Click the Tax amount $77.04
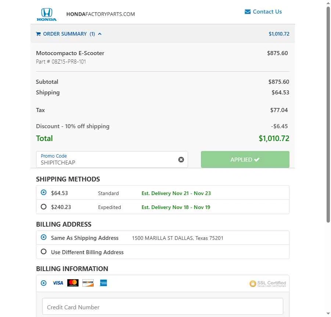Screen dimensions: 331x317 click(279, 110)
